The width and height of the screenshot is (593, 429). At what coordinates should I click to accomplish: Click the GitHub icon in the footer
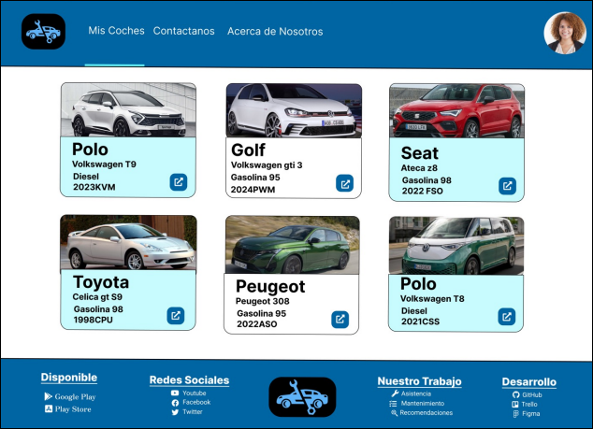point(516,394)
